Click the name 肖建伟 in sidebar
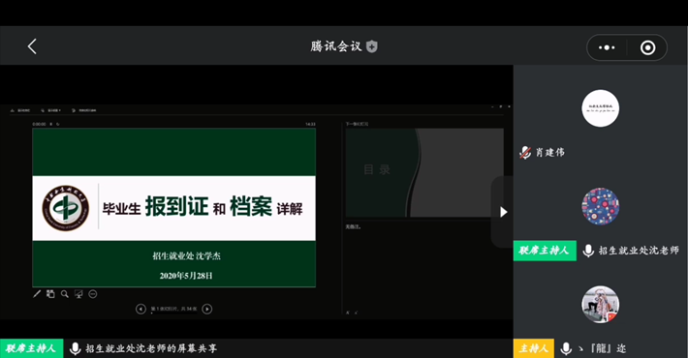Screen dimensions: 688x358 pyautogui.click(x=550, y=153)
